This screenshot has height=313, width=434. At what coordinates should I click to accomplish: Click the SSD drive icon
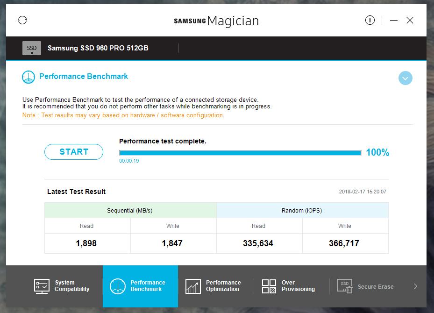[x=32, y=48]
